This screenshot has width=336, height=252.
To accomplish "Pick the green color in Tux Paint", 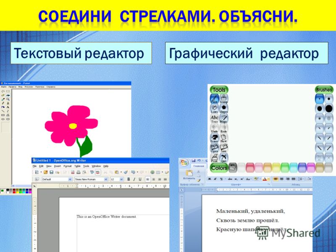I will pos(285,168).
